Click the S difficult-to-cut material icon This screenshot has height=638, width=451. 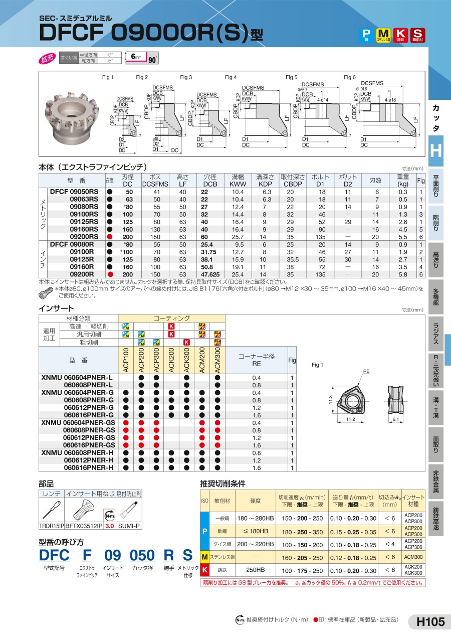coord(416,35)
